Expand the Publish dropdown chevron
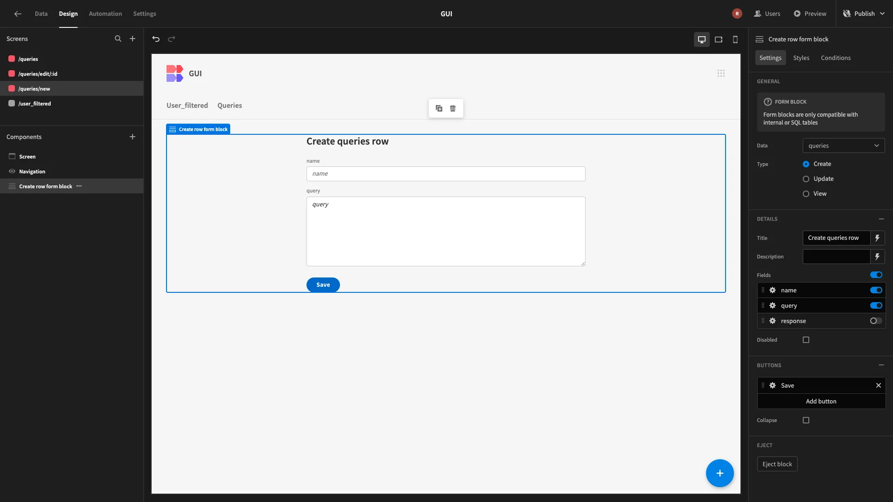 pos(882,14)
